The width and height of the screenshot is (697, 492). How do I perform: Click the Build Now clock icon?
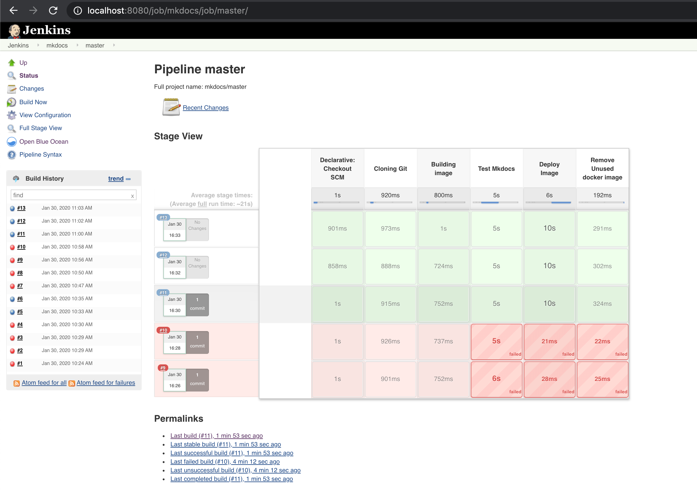click(x=11, y=102)
